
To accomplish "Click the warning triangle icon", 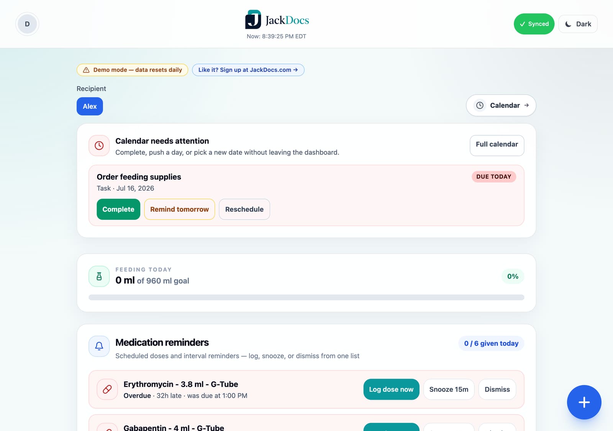I will (x=86, y=70).
